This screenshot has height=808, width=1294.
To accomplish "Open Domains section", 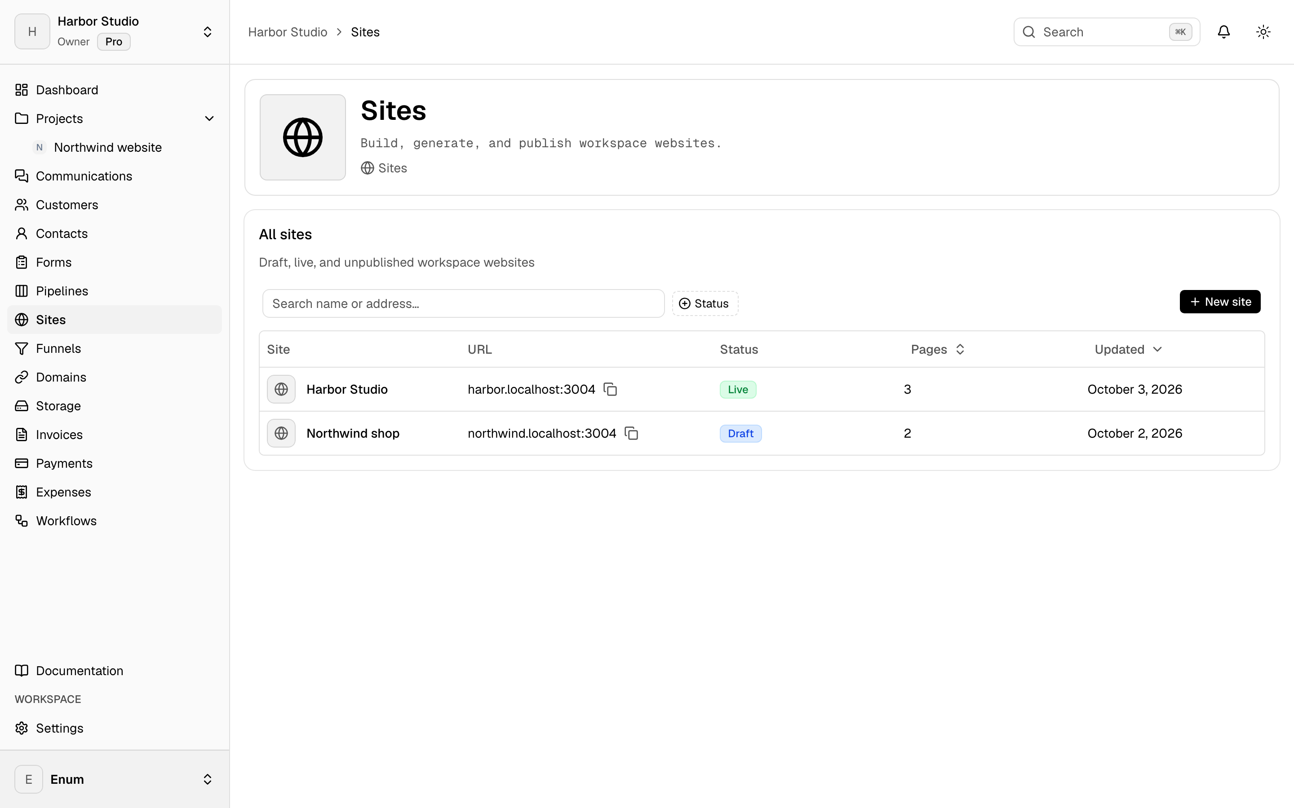I will [x=115, y=377].
